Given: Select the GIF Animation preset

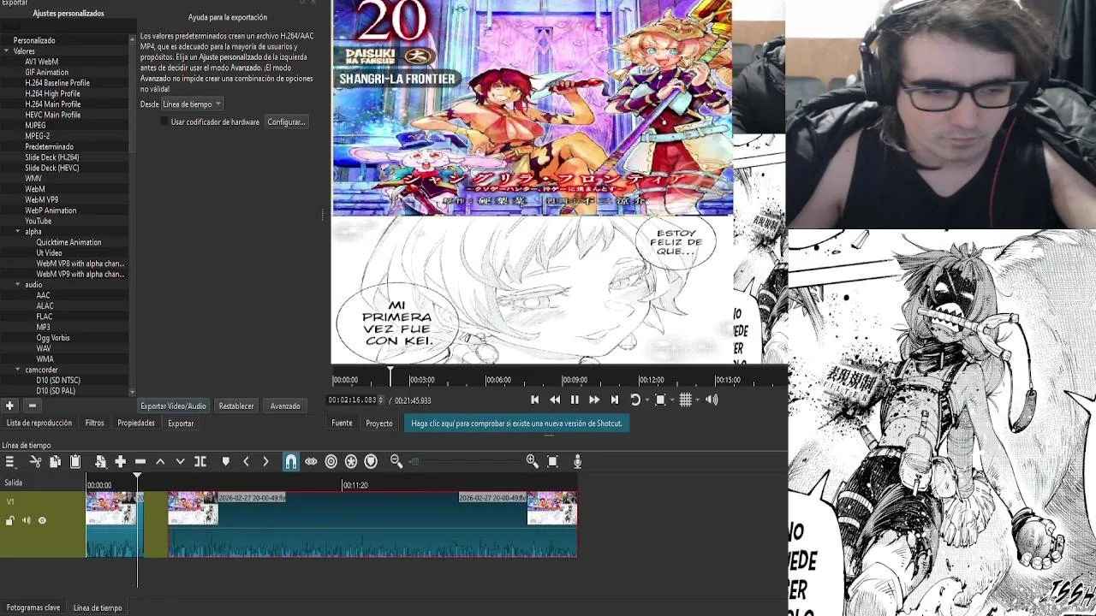Looking at the screenshot, I should 46,73.
